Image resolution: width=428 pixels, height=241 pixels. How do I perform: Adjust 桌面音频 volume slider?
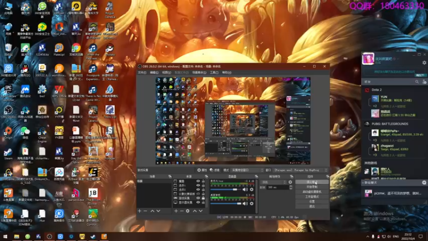226,204
